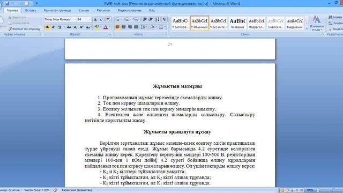
Task: Switch to Print Layout view icon
Action: 282,190
